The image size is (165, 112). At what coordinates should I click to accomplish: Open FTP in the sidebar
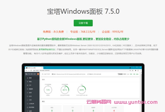30,85
